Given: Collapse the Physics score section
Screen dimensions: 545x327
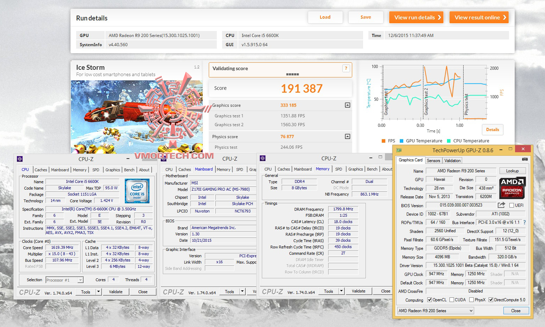Looking at the screenshot, I should point(348,136).
